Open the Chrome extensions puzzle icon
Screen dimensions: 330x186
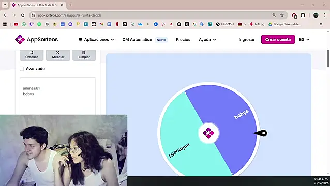[303, 15]
